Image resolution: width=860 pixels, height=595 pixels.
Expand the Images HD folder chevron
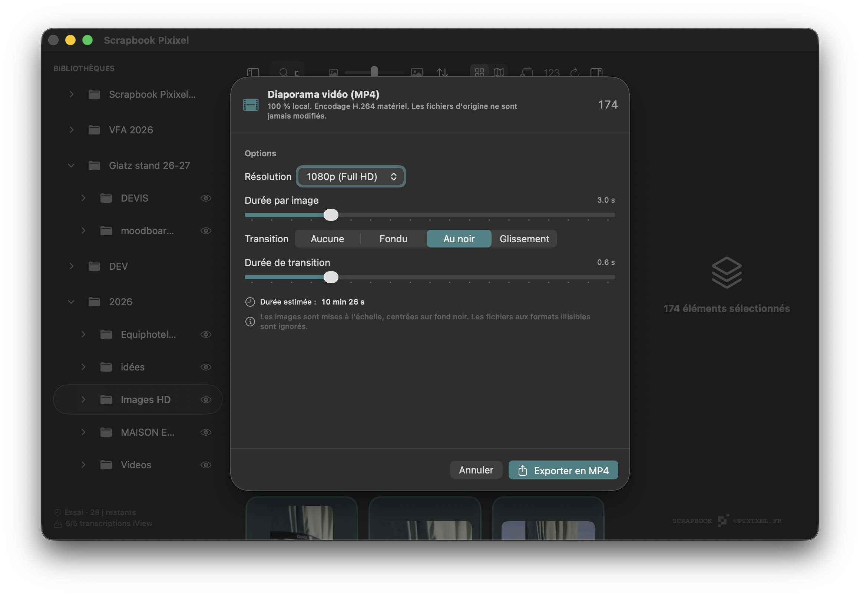[x=83, y=400]
